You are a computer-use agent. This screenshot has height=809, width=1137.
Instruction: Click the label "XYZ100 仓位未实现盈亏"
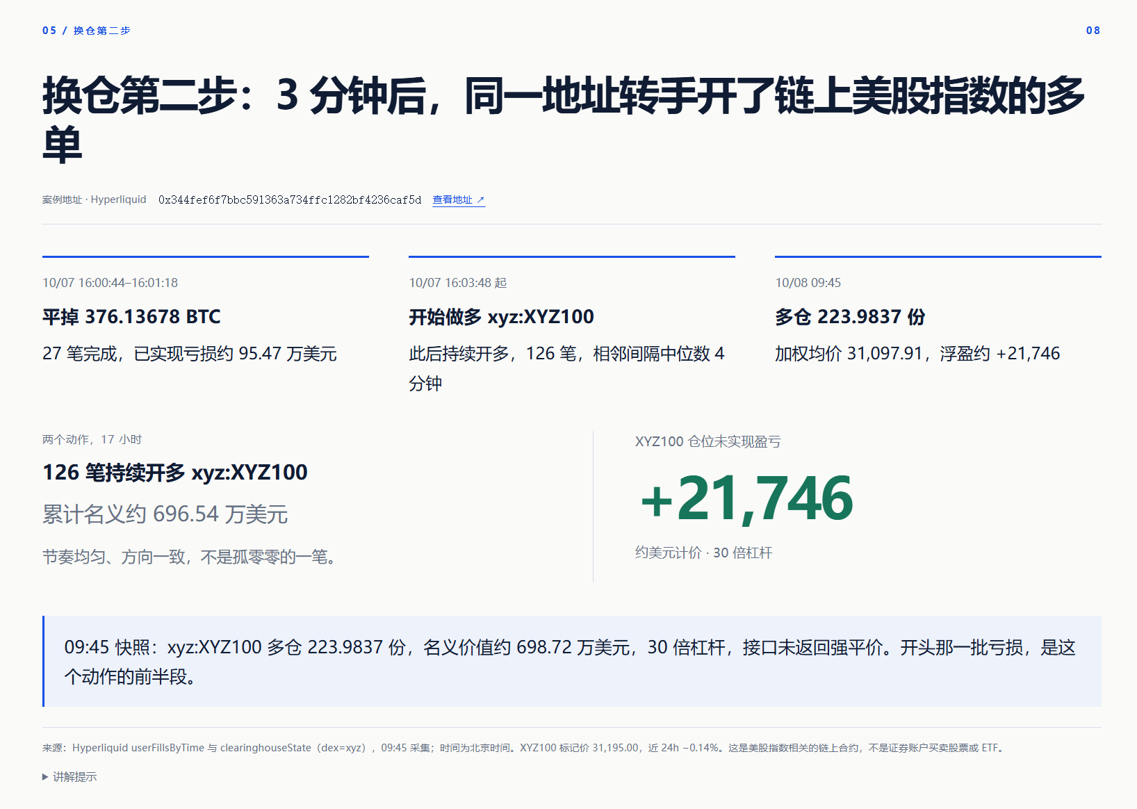pos(707,442)
